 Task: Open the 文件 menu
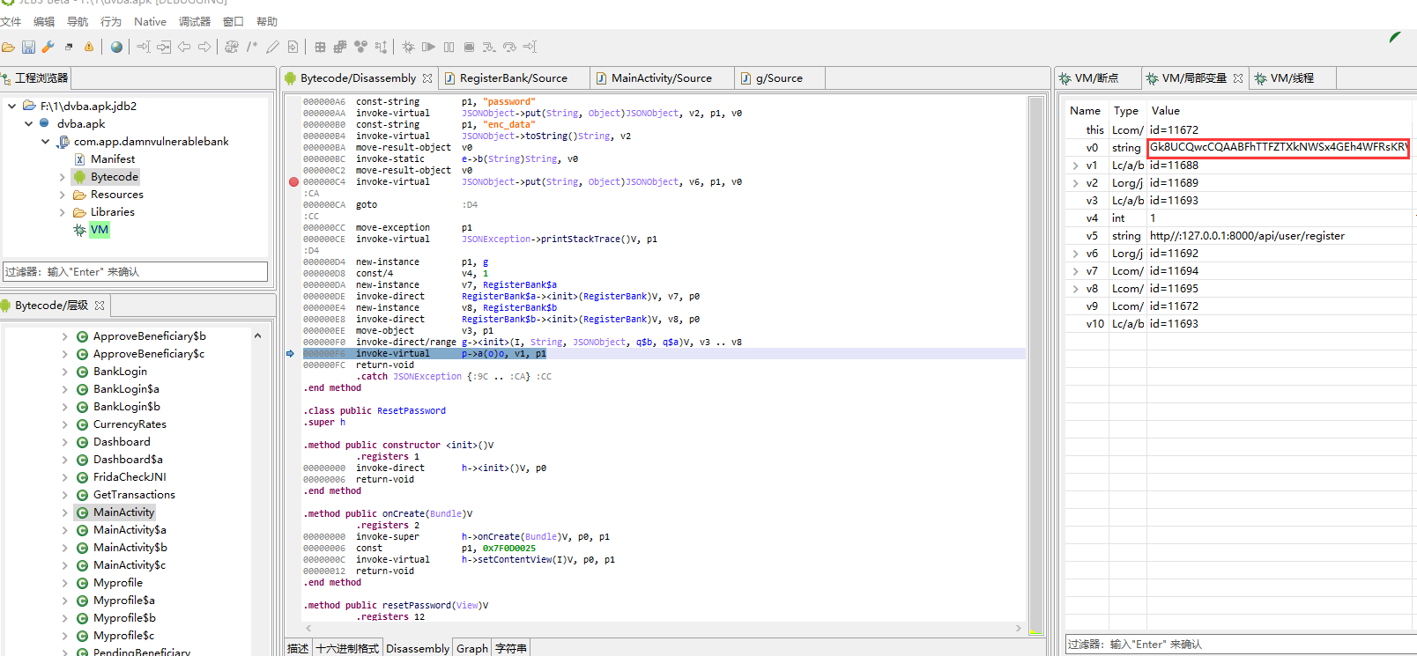tap(11, 21)
